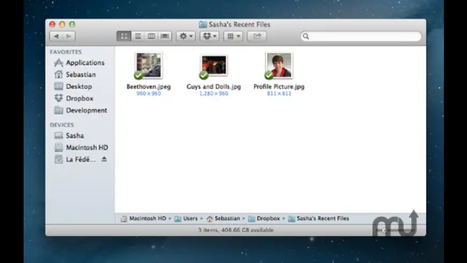
Task: Select the Guys and Dolls.jpg file
Action: click(214, 65)
